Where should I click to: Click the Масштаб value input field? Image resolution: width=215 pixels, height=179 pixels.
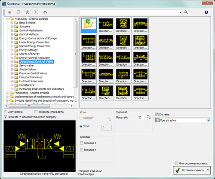[141, 118]
